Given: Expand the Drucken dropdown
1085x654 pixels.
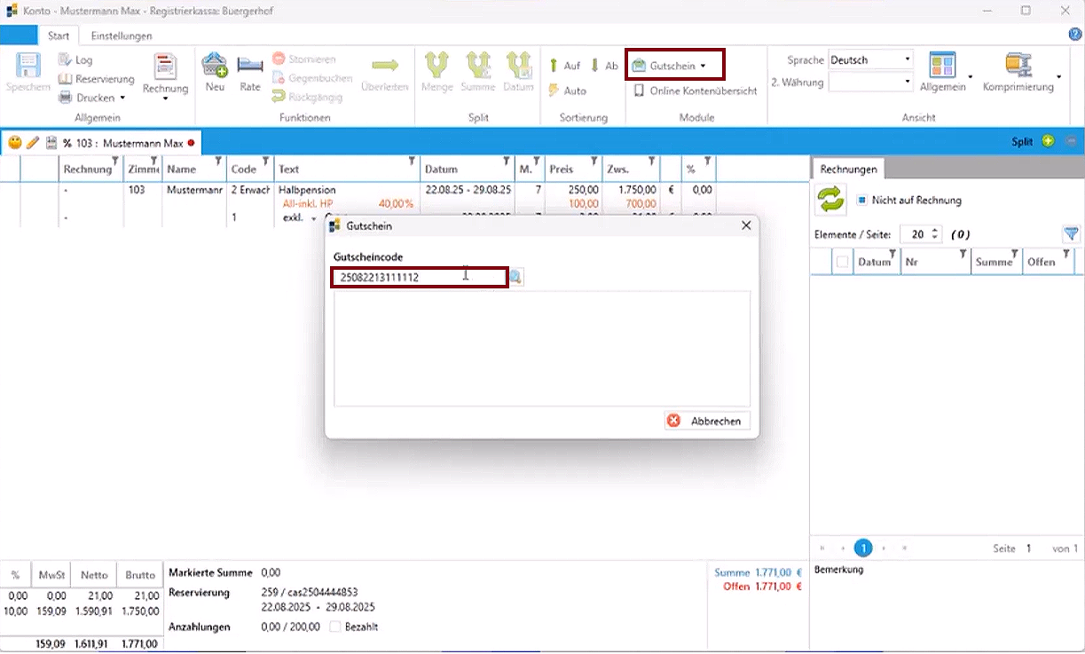Looking at the screenshot, I should click(122, 98).
